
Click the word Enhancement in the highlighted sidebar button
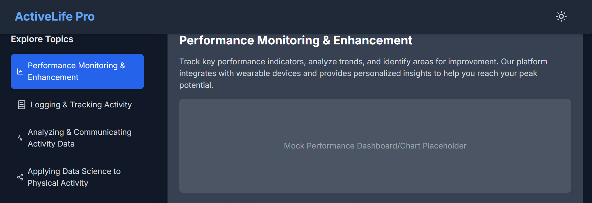(53, 77)
